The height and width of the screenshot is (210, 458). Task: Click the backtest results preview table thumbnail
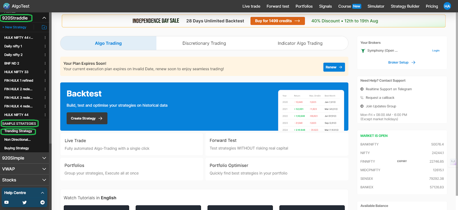point(311,110)
